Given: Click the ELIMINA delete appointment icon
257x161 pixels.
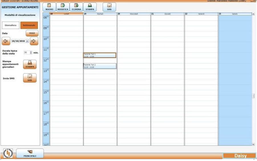Looking at the screenshot, I should [x=76, y=5].
